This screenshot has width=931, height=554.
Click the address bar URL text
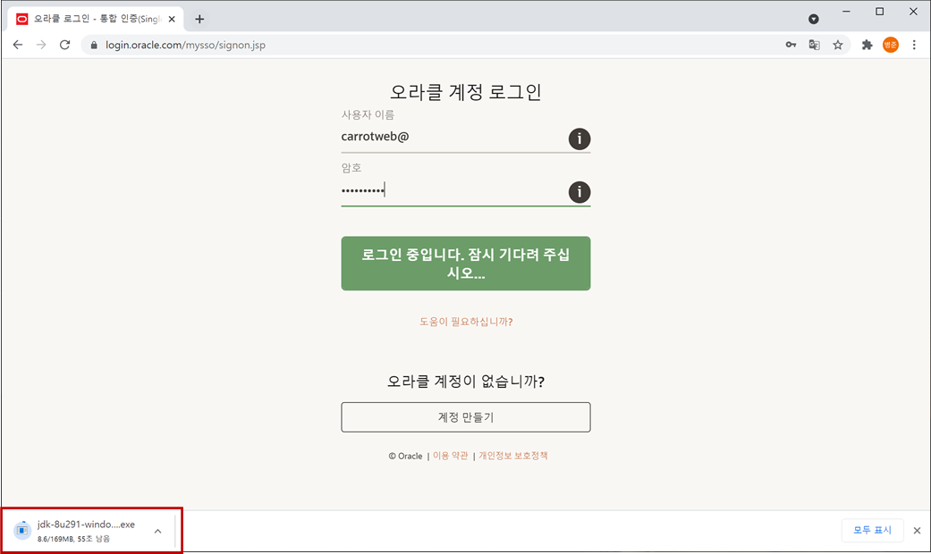pos(185,45)
